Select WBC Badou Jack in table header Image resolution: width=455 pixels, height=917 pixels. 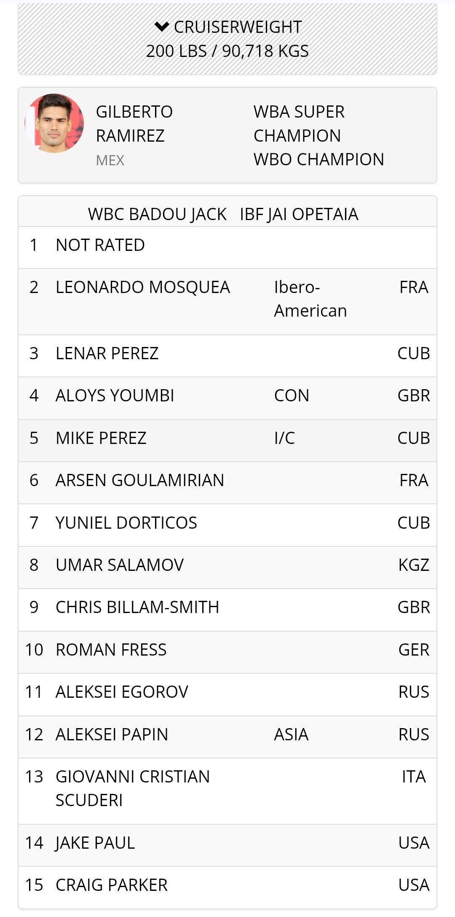[x=157, y=214]
